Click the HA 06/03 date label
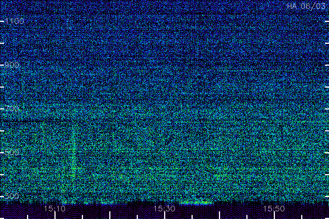The image size is (329, 219). coord(306,6)
